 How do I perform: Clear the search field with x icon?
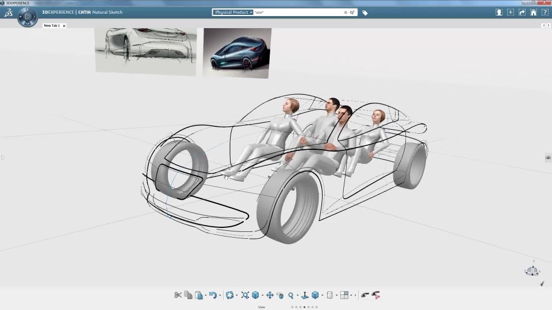pos(346,12)
